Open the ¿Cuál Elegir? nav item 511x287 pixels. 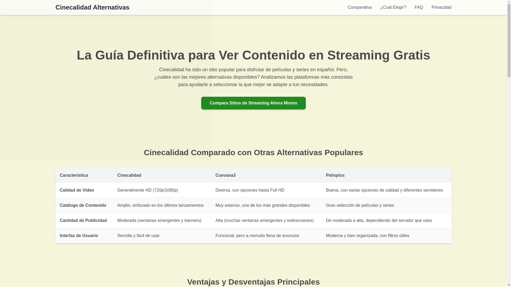tap(393, 7)
